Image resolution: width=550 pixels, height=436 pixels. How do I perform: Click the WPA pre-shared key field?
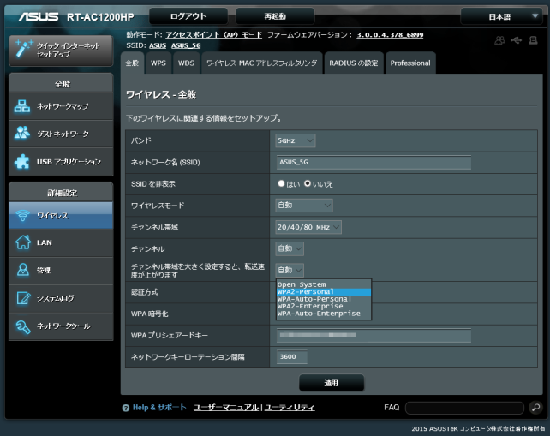point(374,335)
